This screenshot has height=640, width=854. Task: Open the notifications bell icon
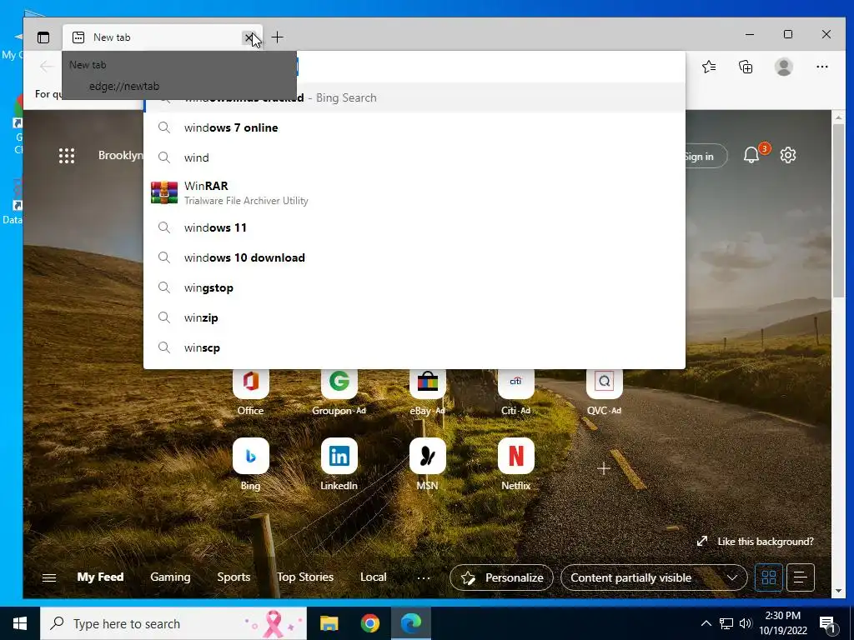click(751, 155)
